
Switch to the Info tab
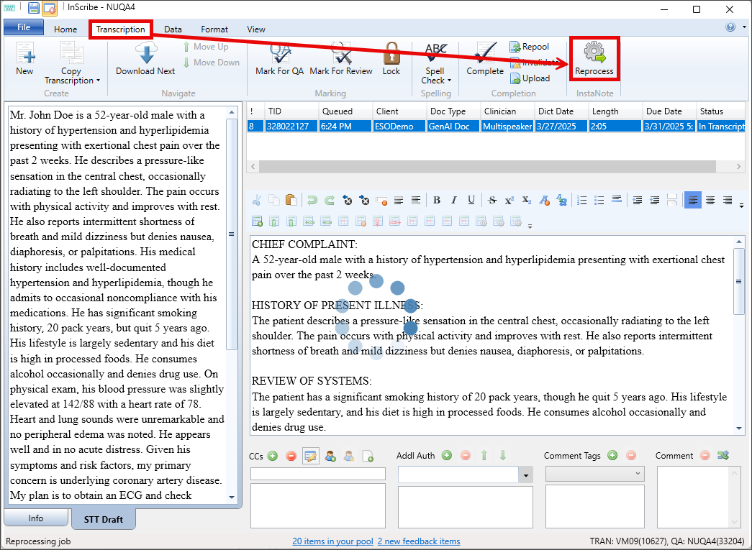point(36,518)
